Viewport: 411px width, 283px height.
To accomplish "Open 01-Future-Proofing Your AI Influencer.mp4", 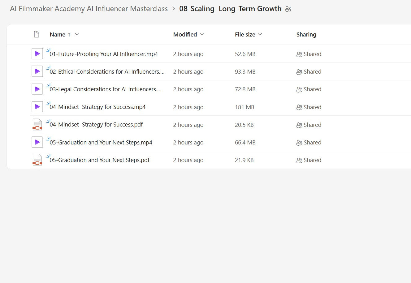I will 104,54.
